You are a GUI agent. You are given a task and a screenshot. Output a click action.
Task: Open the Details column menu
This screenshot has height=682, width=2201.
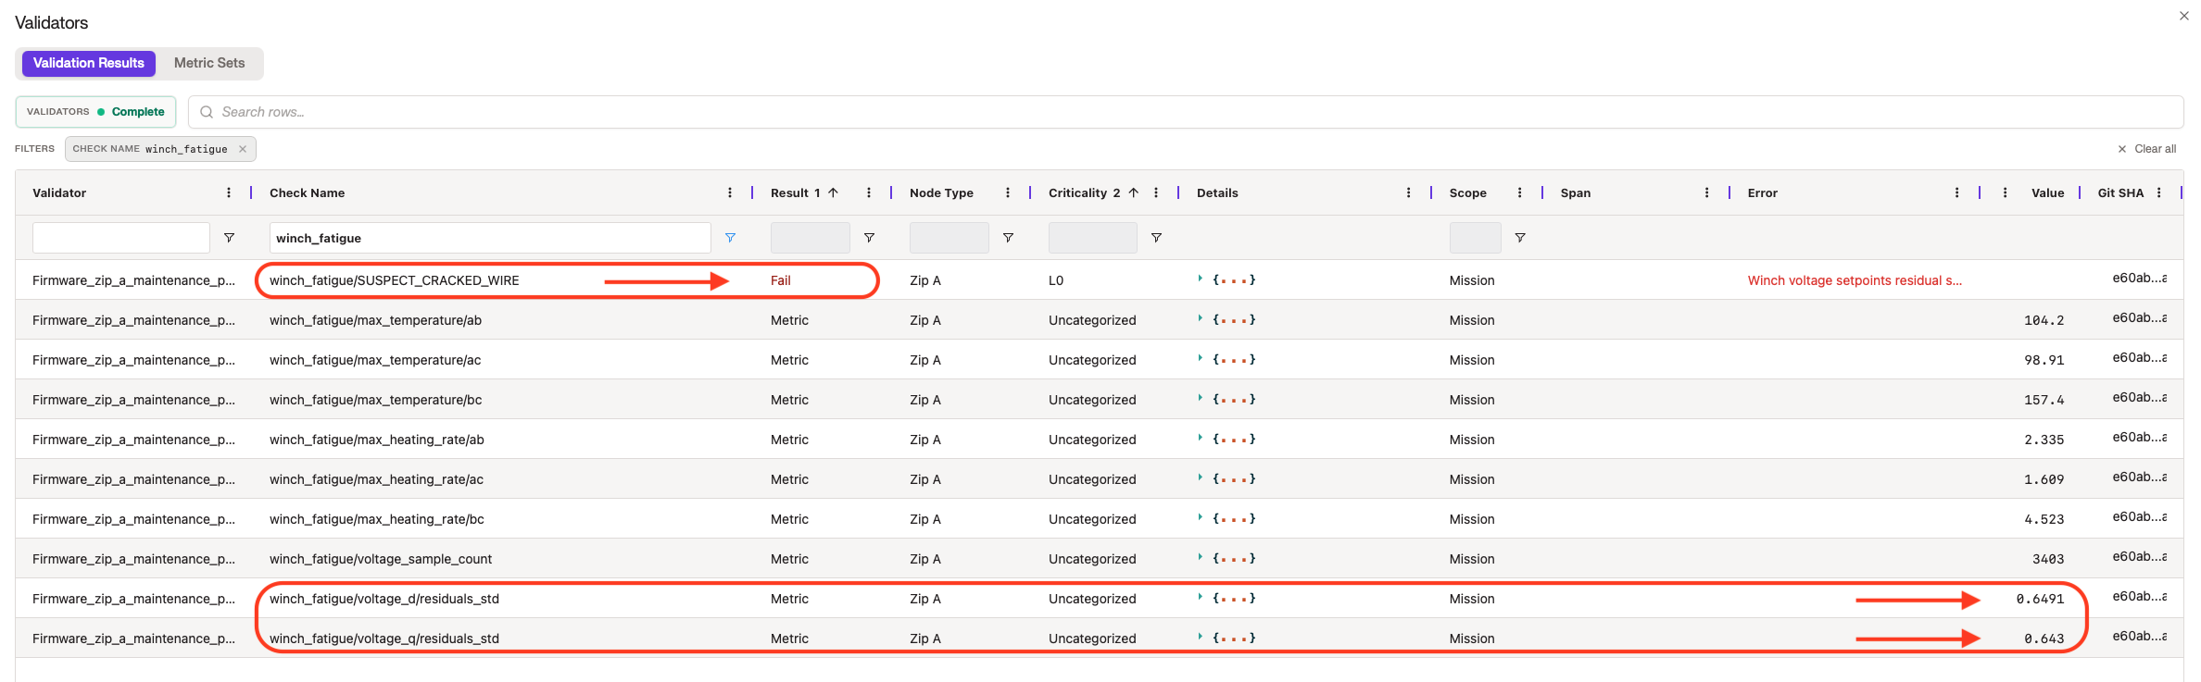coord(1409,192)
